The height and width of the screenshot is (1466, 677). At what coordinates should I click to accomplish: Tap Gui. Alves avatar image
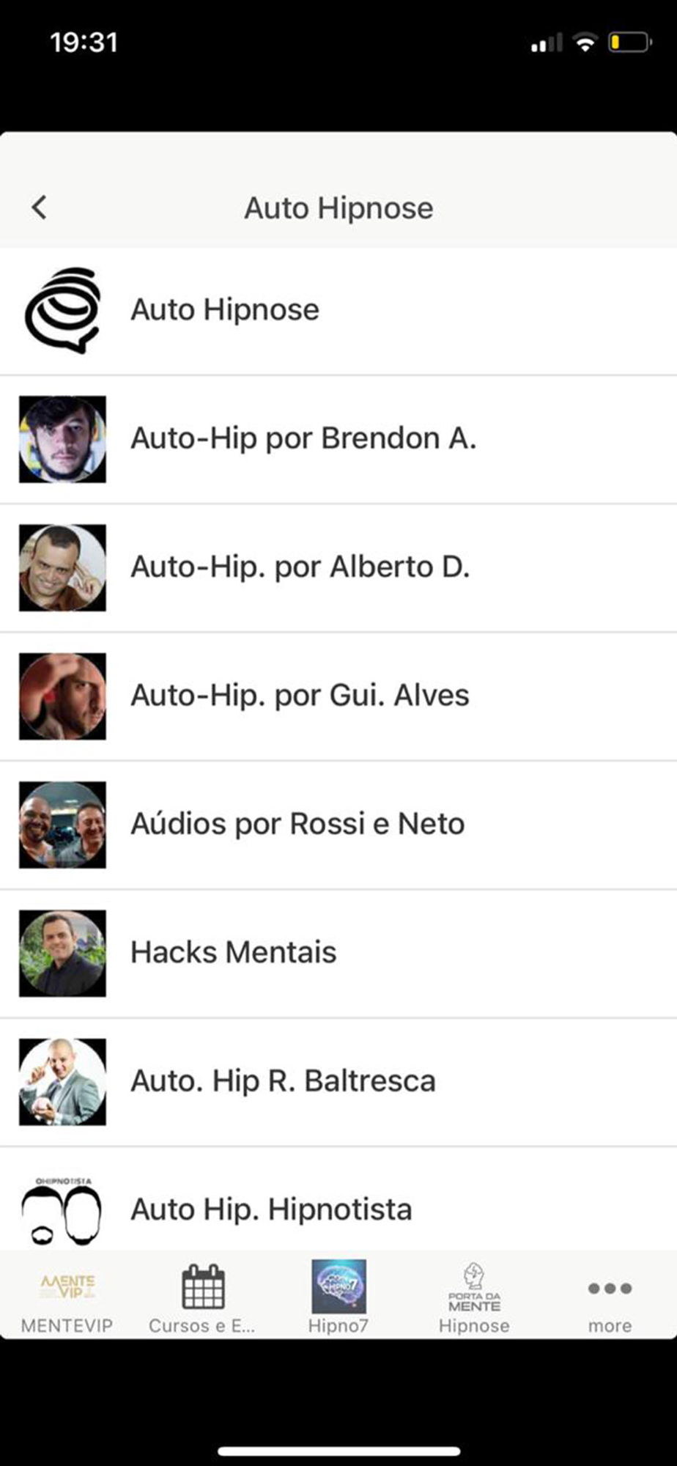(x=62, y=696)
